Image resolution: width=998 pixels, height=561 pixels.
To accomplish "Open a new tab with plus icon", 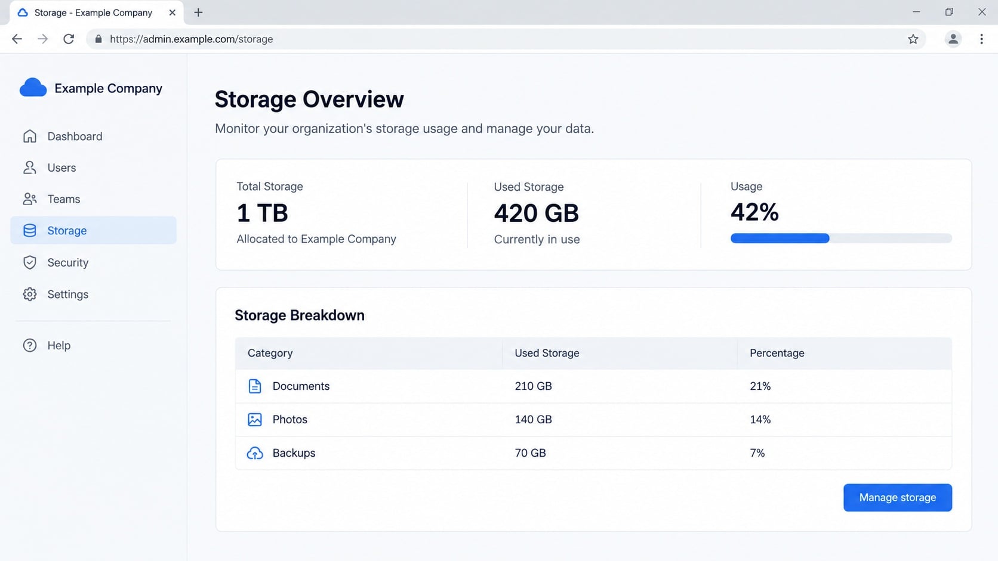I will pos(198,13).
